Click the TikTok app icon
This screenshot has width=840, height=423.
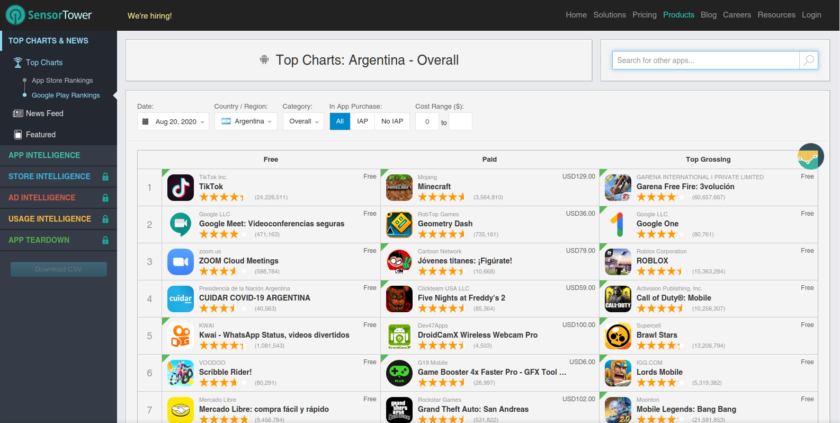pos(181,188)
